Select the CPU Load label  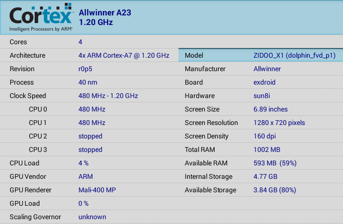click(x=25, y=163)
